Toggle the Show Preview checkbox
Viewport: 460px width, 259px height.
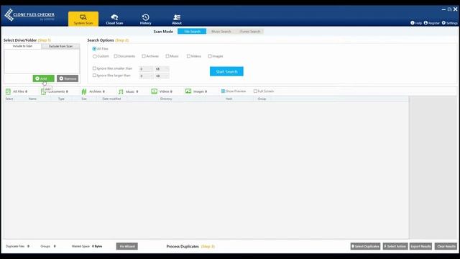pos(223,91)
